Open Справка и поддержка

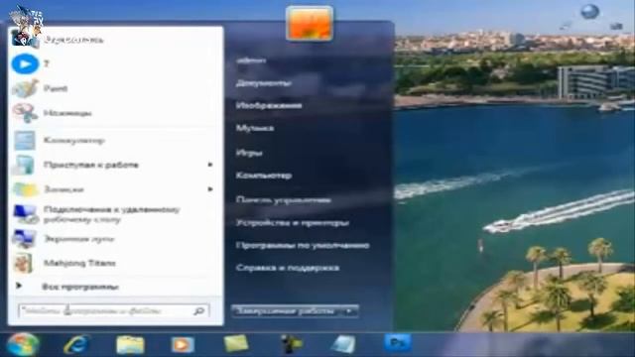point(288,268)
